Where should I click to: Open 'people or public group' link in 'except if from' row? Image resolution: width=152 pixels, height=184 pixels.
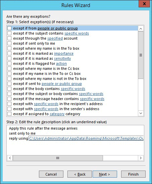[58, 28]
